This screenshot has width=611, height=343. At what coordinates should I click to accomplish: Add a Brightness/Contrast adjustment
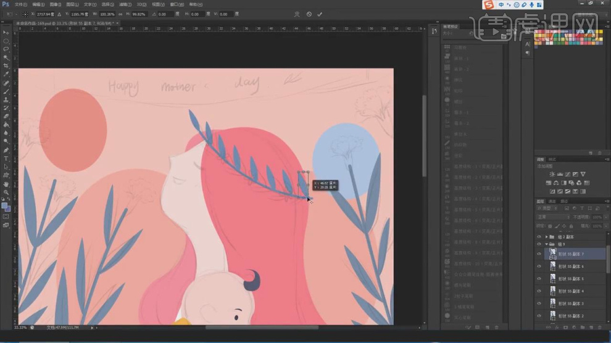click(552, 175)
